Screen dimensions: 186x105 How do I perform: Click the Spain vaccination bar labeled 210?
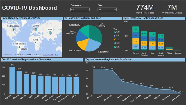pyautogui.click(x=33, y=84)
